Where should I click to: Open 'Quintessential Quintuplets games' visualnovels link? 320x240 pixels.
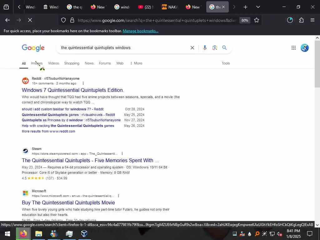[x=68, y=115]
